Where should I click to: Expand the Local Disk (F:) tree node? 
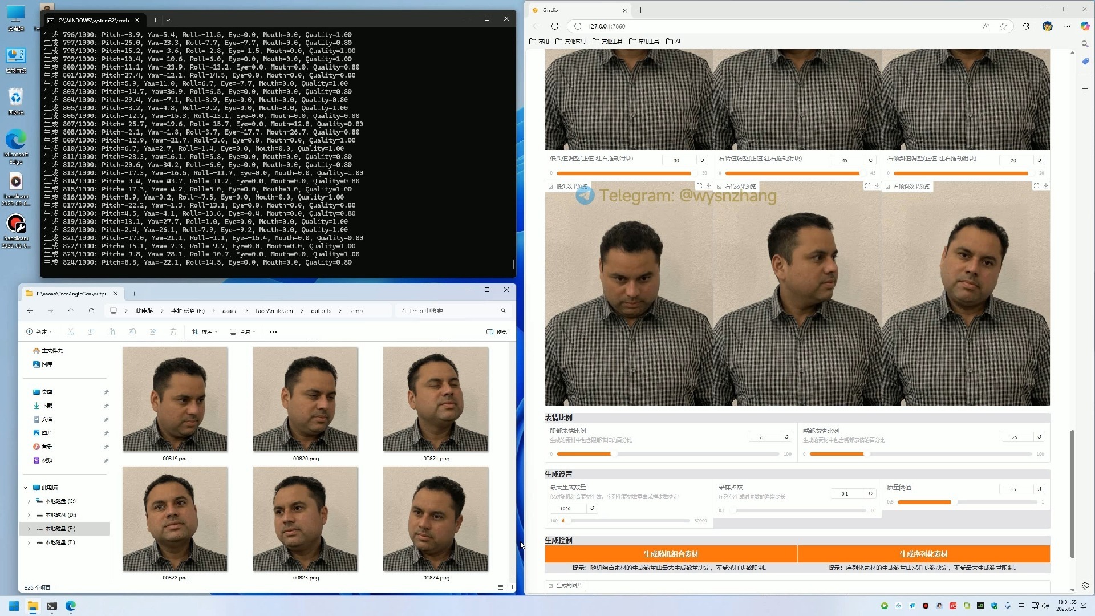click(29, 542)
